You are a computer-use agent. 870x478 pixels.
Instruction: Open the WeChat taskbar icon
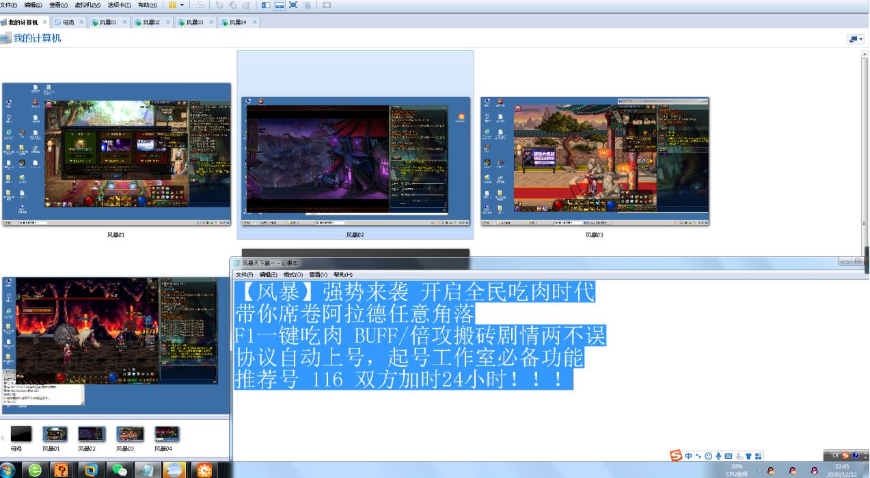(x=121, y=470)
